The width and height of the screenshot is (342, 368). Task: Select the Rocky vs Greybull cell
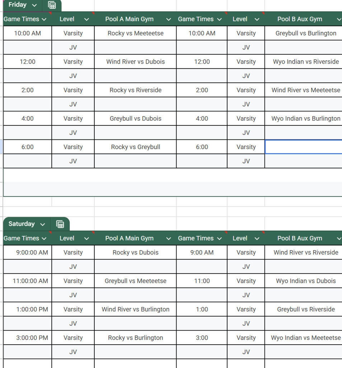click(x=135, y=147)
